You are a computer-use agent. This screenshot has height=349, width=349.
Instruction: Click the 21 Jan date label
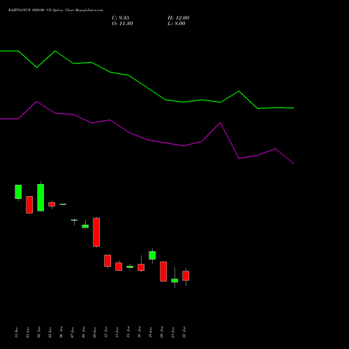(x=172, y=332)
